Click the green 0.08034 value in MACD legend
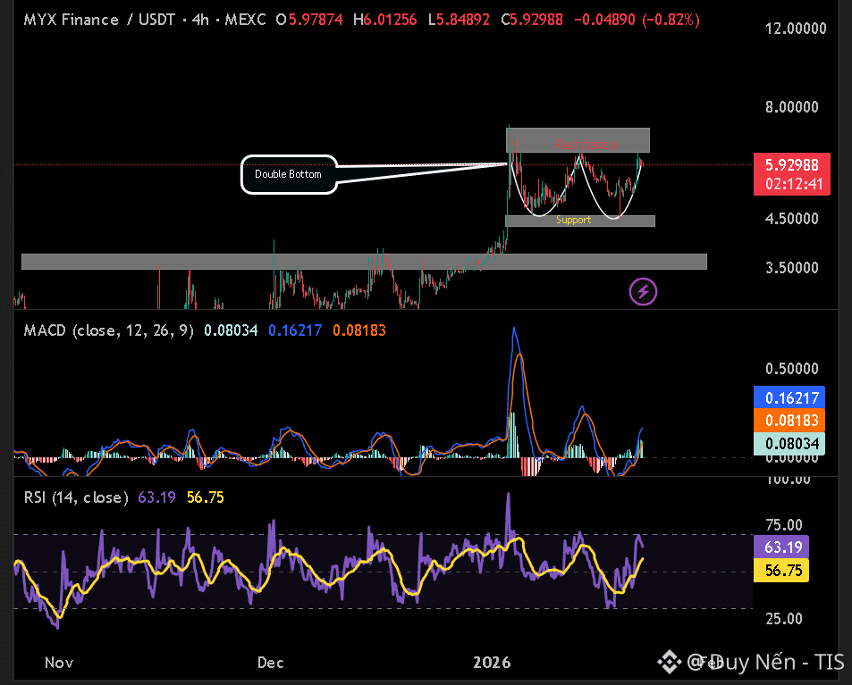The width and height of the screenshot is (852, 685). click(x=231, y=330)
